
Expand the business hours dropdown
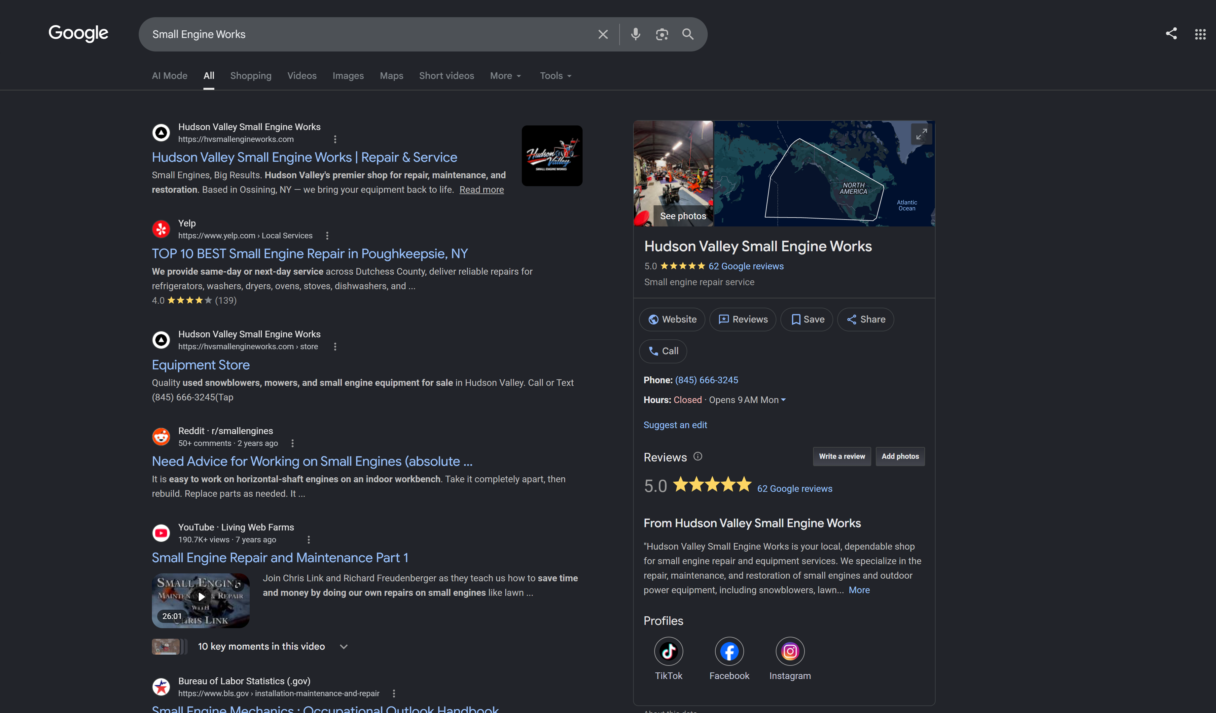(784, 400)
